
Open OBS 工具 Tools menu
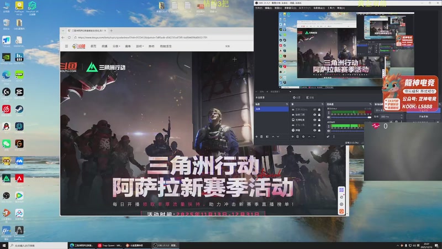[331, 8]
